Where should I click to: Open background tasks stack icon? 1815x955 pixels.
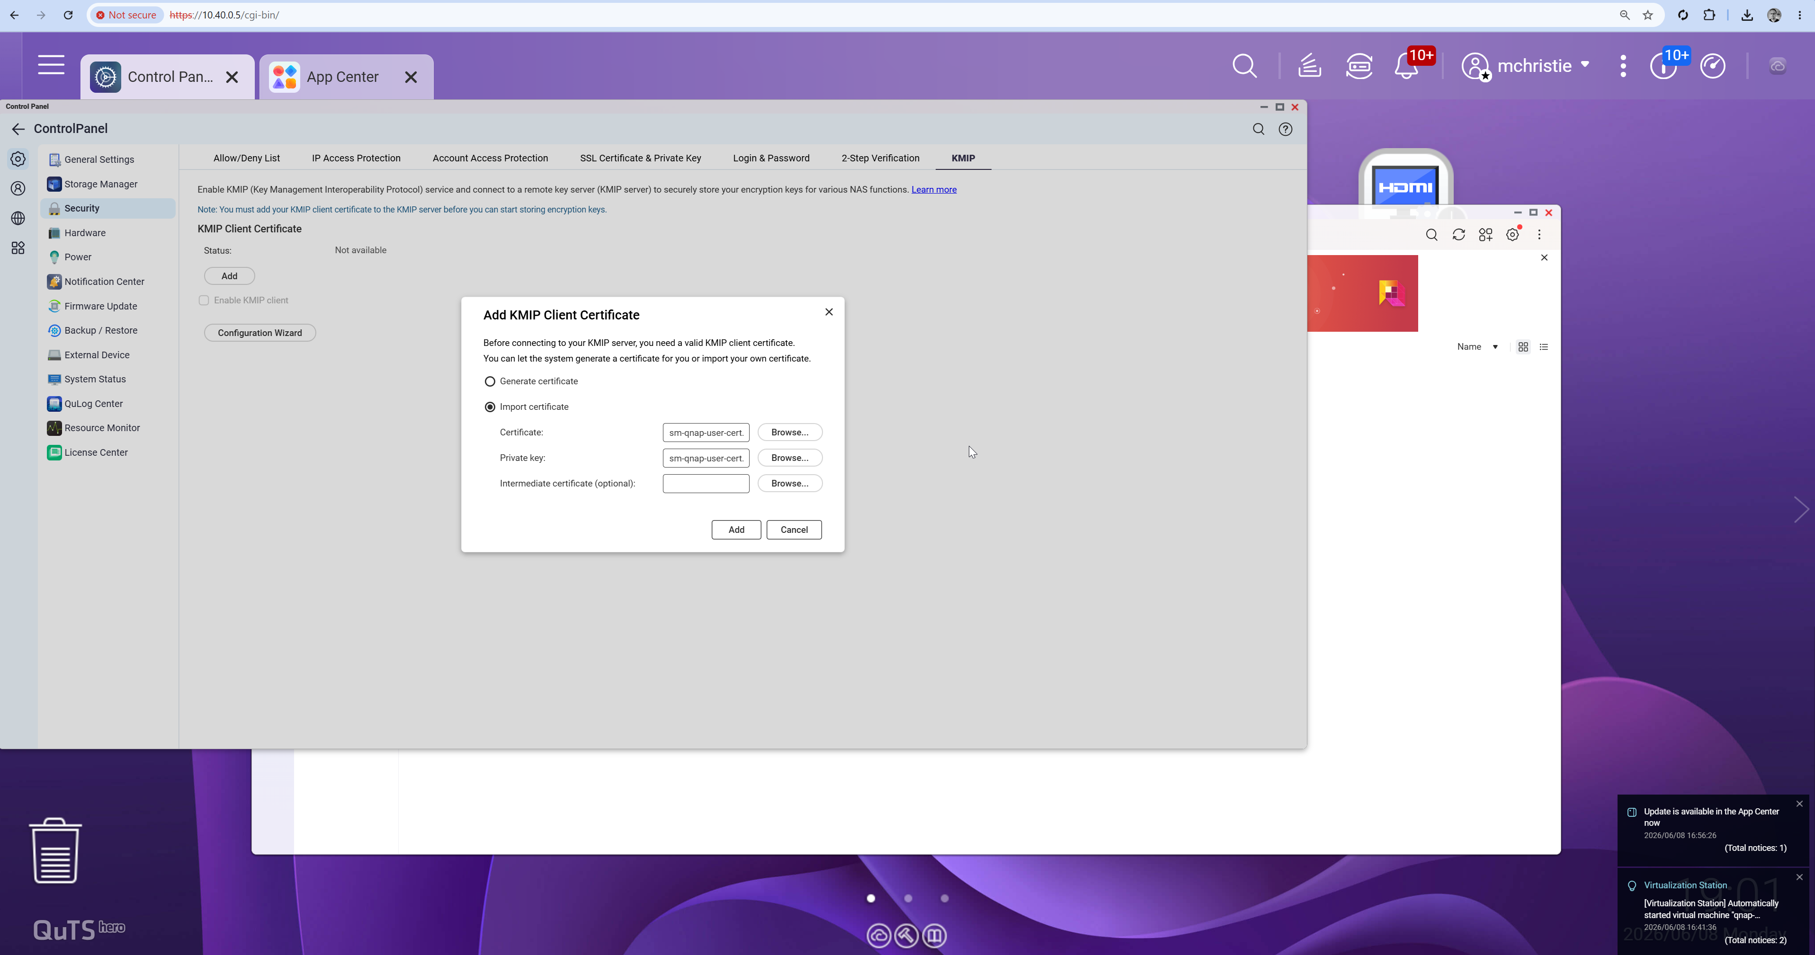point(1309,65)
